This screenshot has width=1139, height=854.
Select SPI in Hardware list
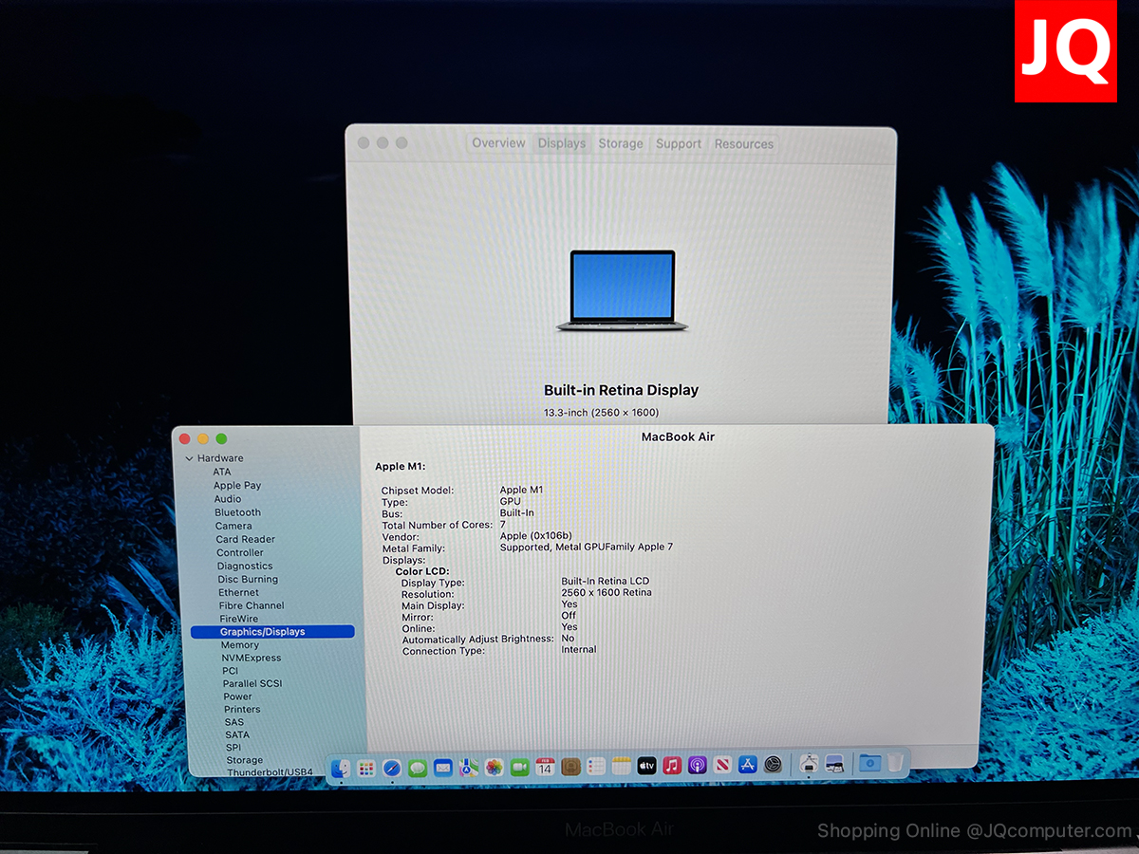pos(233,748)
